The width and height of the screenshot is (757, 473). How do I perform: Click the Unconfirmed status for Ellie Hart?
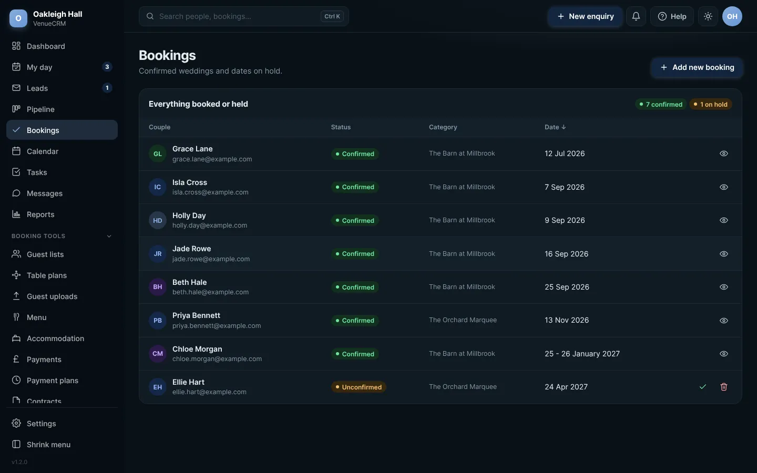click(x=359, y=387)
